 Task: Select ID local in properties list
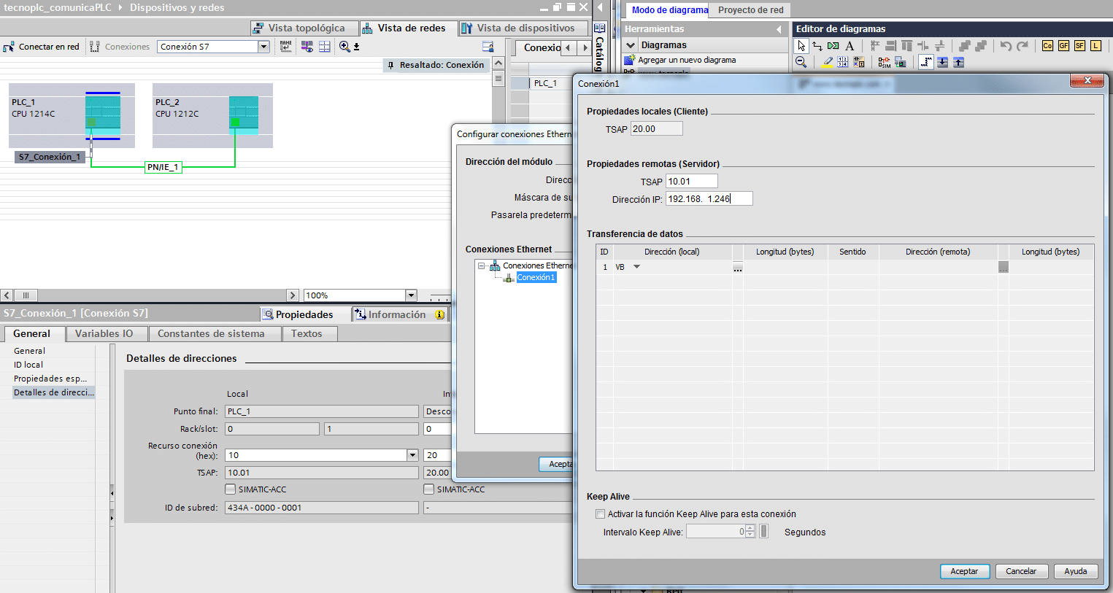28,365
